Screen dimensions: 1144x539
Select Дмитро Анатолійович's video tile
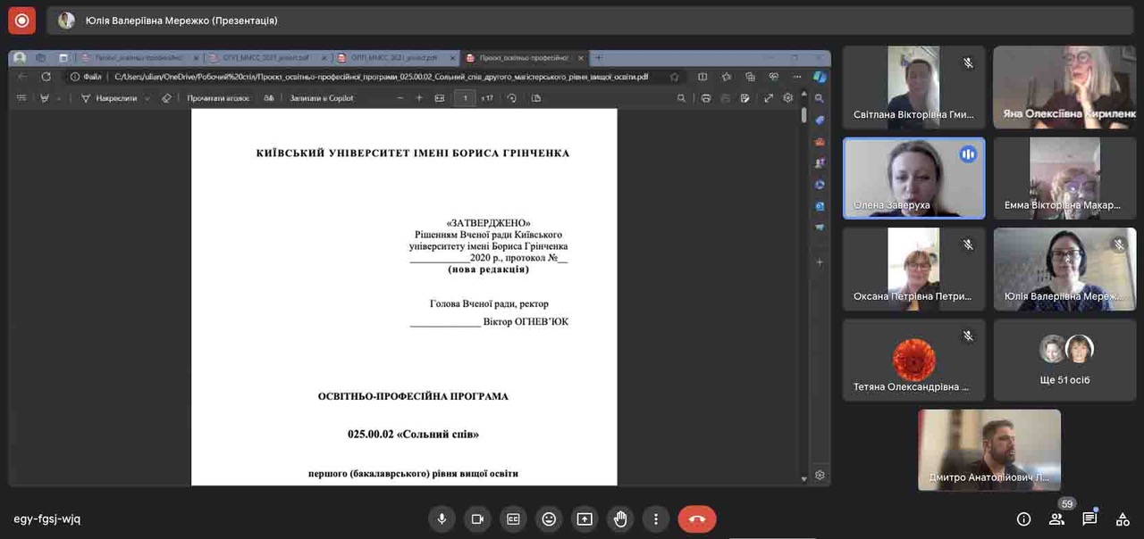tap(989, 450)
